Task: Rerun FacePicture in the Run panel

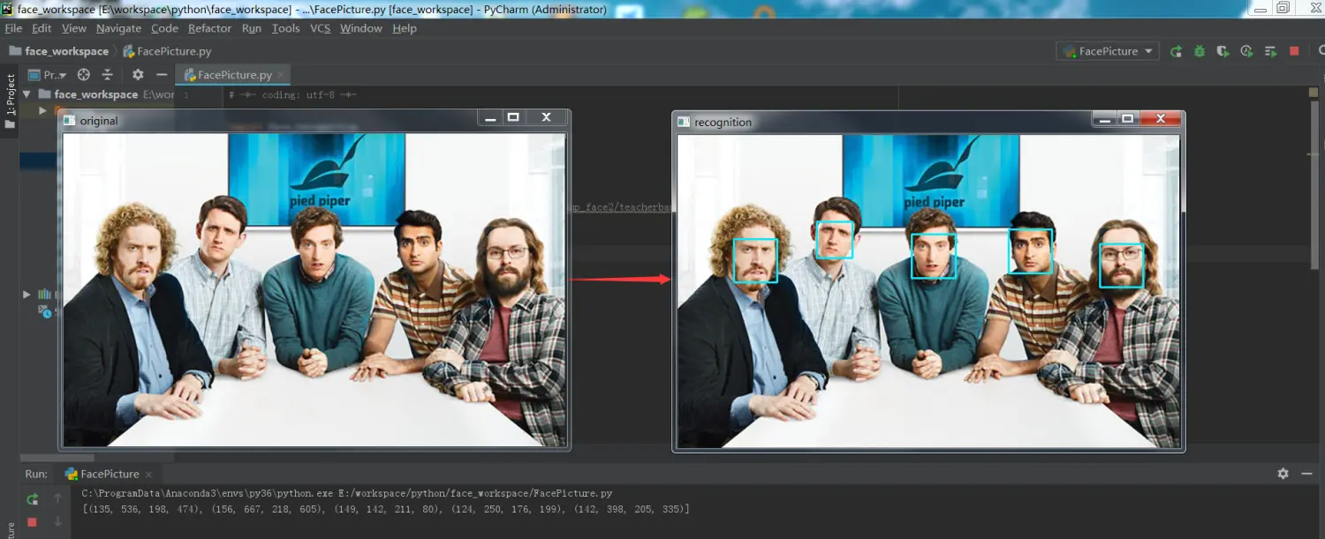Action: (32, 499)
